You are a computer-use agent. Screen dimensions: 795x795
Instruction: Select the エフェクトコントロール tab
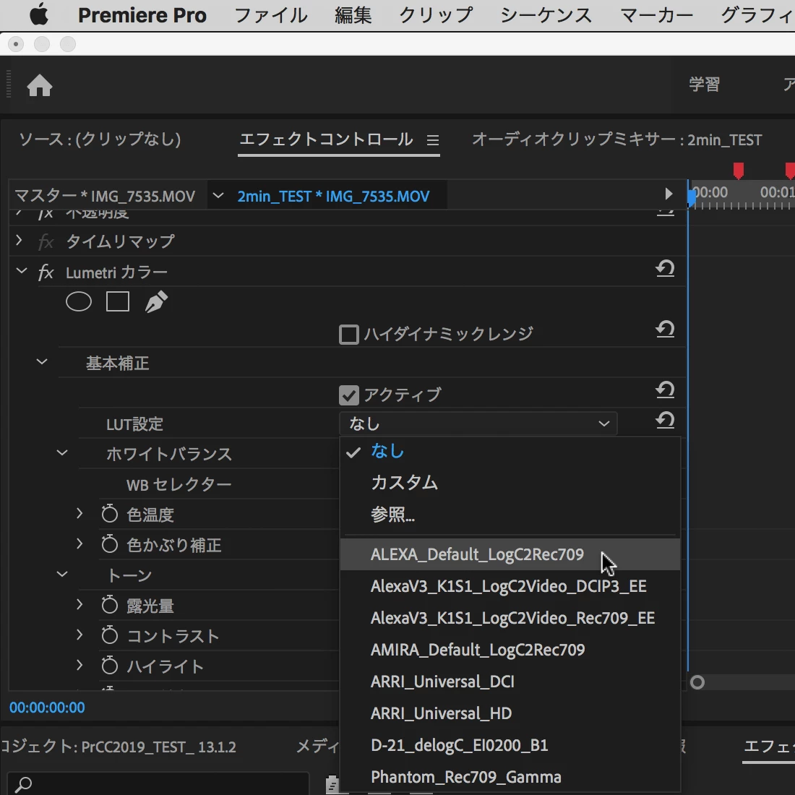click(326, 139)
